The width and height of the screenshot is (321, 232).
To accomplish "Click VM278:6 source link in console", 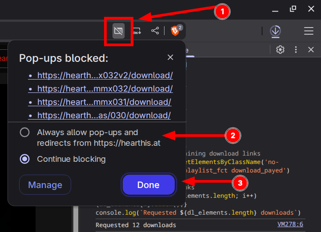I will click(290, 224).
